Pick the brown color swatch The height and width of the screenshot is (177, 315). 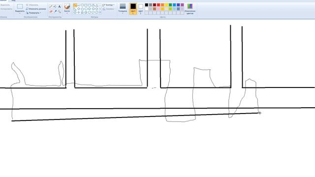pyautogui.click(x=155, y=9)
